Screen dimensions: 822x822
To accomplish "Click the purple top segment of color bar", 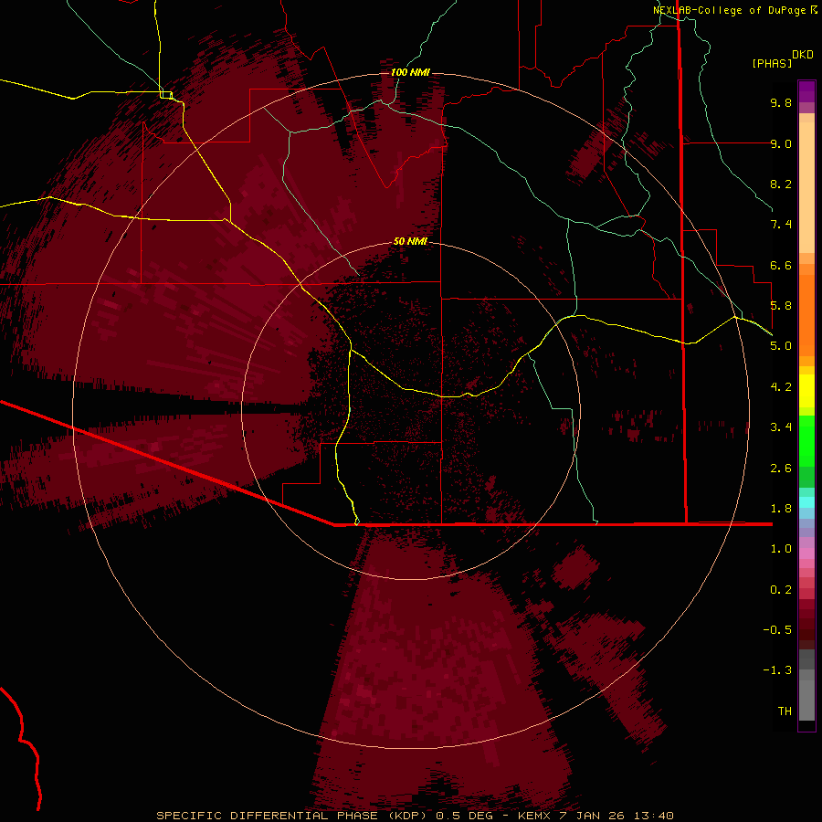I will [806, 91].
